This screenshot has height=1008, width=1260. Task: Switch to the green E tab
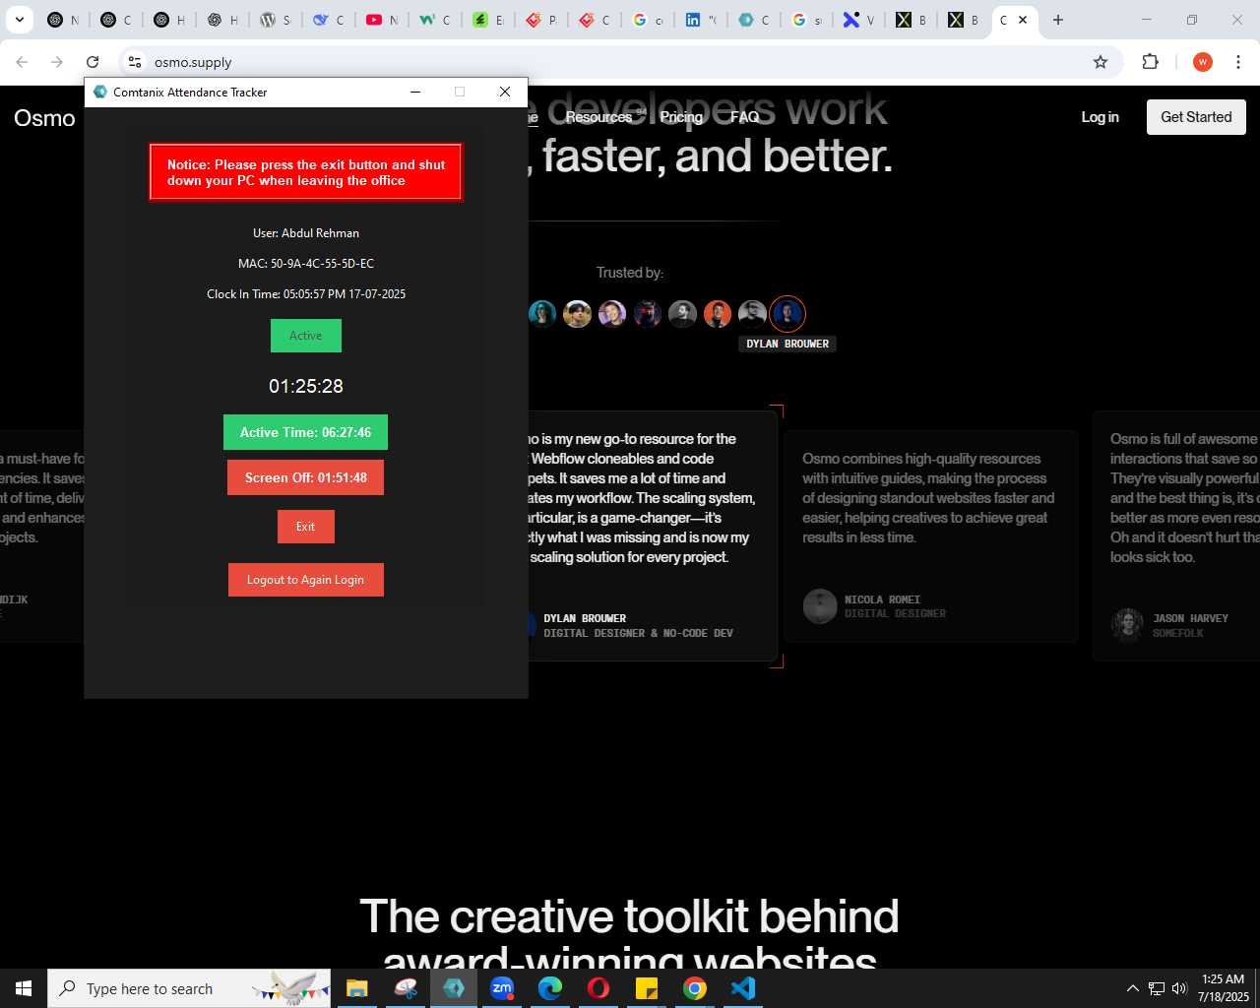[x=488, y=20]
